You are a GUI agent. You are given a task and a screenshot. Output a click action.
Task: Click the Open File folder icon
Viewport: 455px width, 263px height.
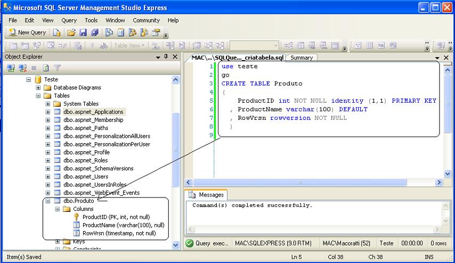click(x=71, y=32)
